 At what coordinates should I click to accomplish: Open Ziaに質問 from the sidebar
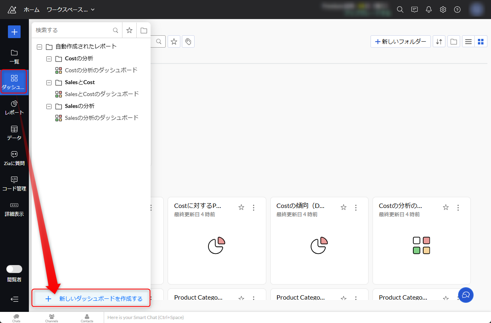[x=14, y=158]
